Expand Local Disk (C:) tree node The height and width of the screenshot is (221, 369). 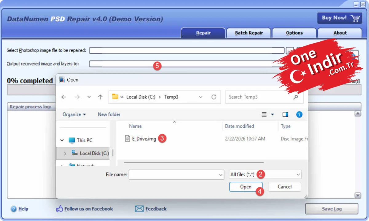(65, 153)
